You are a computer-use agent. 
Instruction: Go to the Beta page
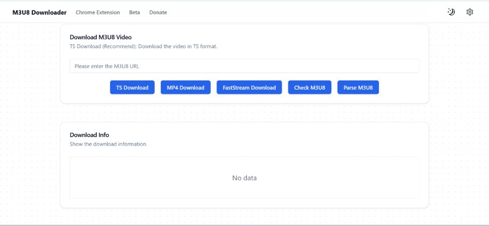134,12
